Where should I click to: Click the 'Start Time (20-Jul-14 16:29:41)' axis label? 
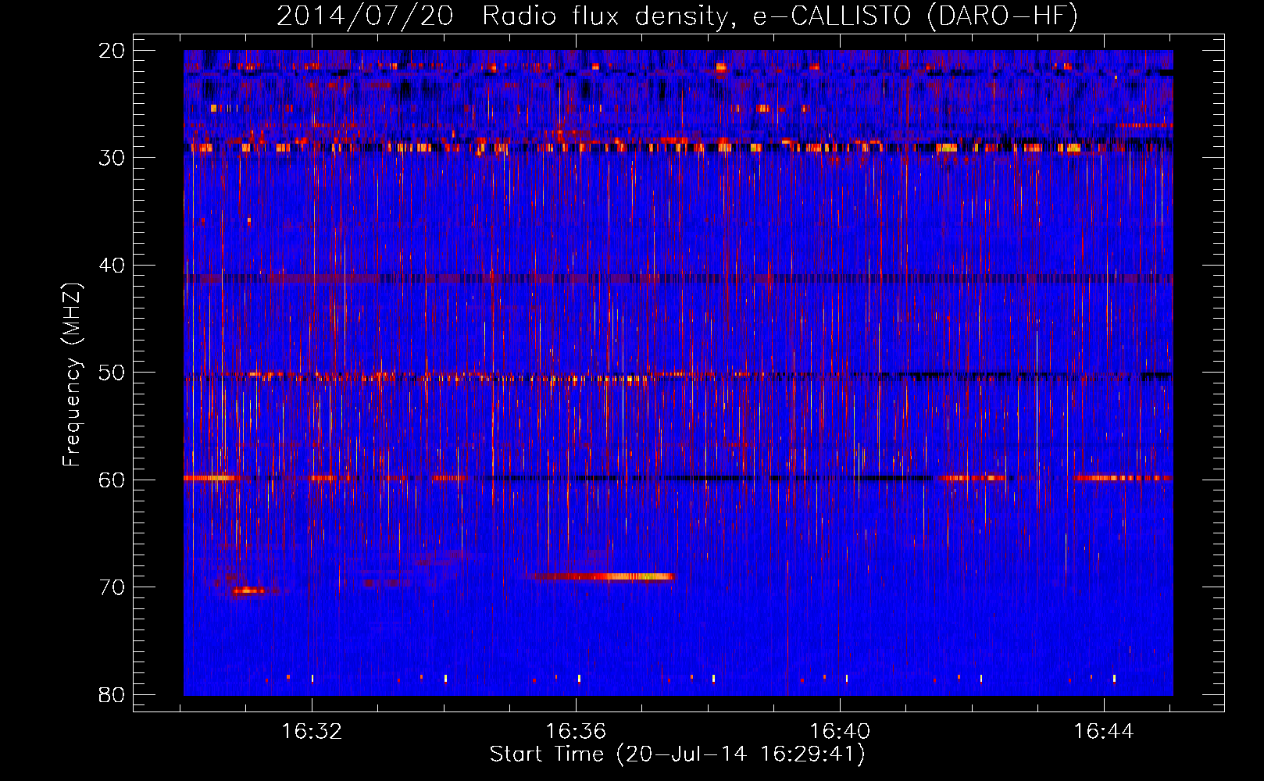[677, 754]
